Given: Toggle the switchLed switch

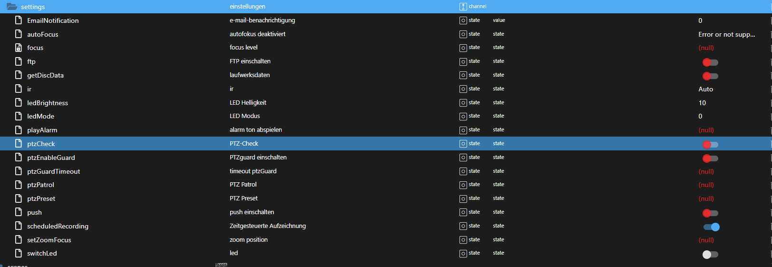Looking at the screenshot, I should click(x=710, y=255).
